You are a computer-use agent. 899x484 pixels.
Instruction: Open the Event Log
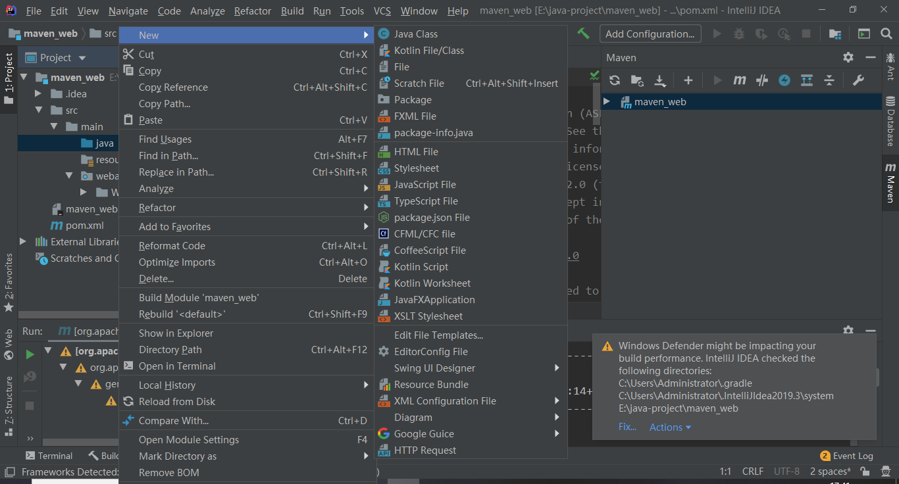click(x=846, y=456)
